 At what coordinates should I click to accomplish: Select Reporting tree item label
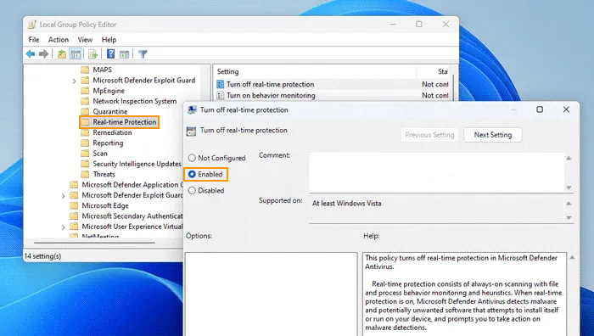108,143
